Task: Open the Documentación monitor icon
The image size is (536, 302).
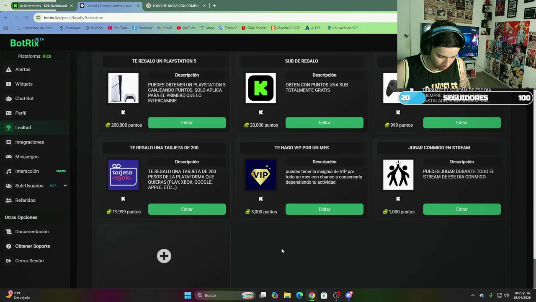Action: click(8, 232)
